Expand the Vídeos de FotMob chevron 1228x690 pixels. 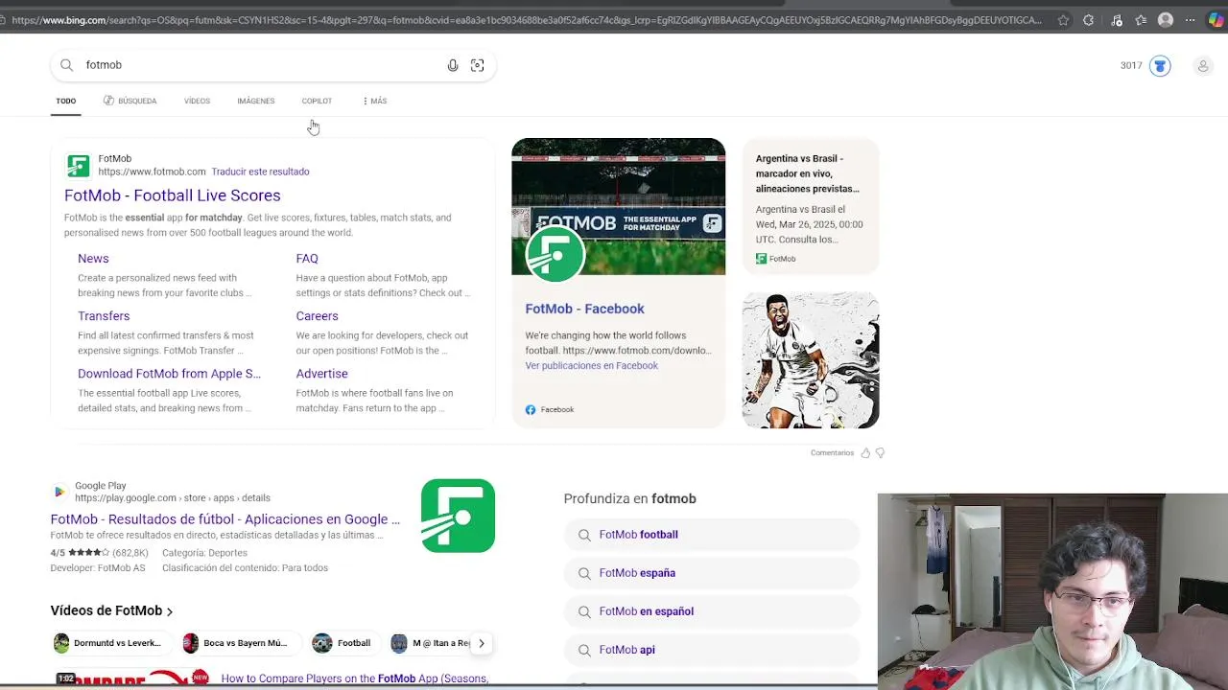[170, 611]
